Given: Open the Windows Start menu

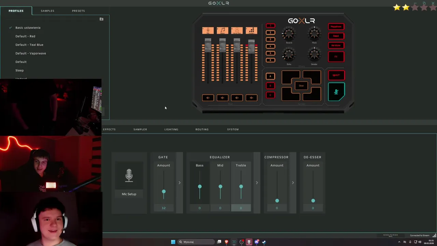Looking at the screenshot, I should [x=173, y=242].
